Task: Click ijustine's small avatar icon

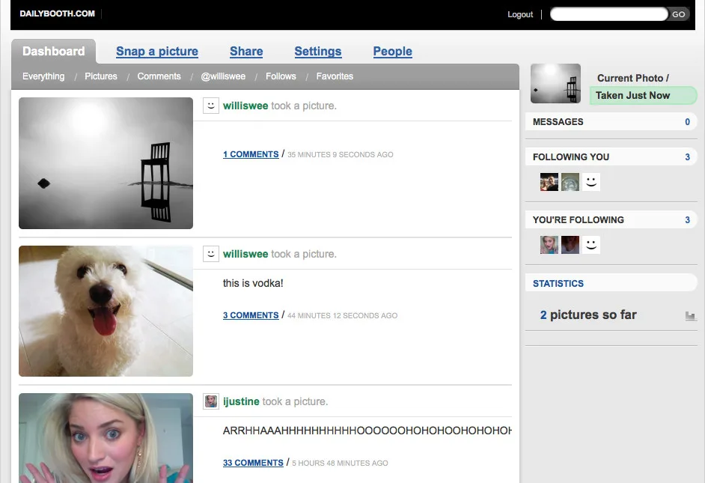Action: [211, 401]
